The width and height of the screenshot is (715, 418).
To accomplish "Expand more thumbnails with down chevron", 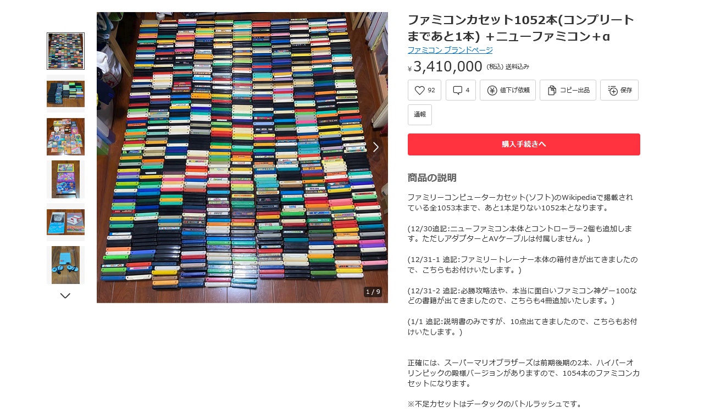I will (x=65, y=296).
